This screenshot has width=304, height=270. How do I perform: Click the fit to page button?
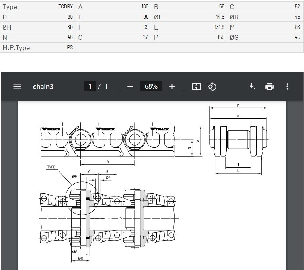coord(196,86)
